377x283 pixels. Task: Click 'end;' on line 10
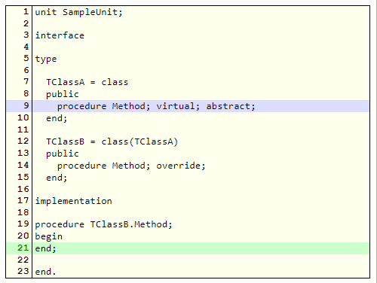point(57,118)
